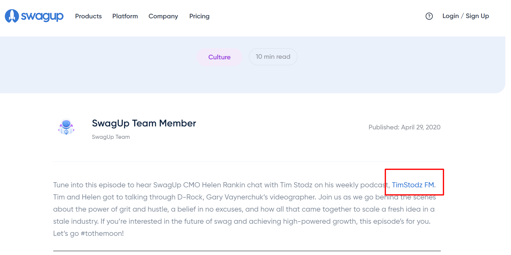The height and width of the screenshot is (255, 511).
Task: Click the Published: April 29, 2020 date
Action: [404, 127]
